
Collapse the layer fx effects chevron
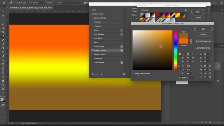coord(221,66)
